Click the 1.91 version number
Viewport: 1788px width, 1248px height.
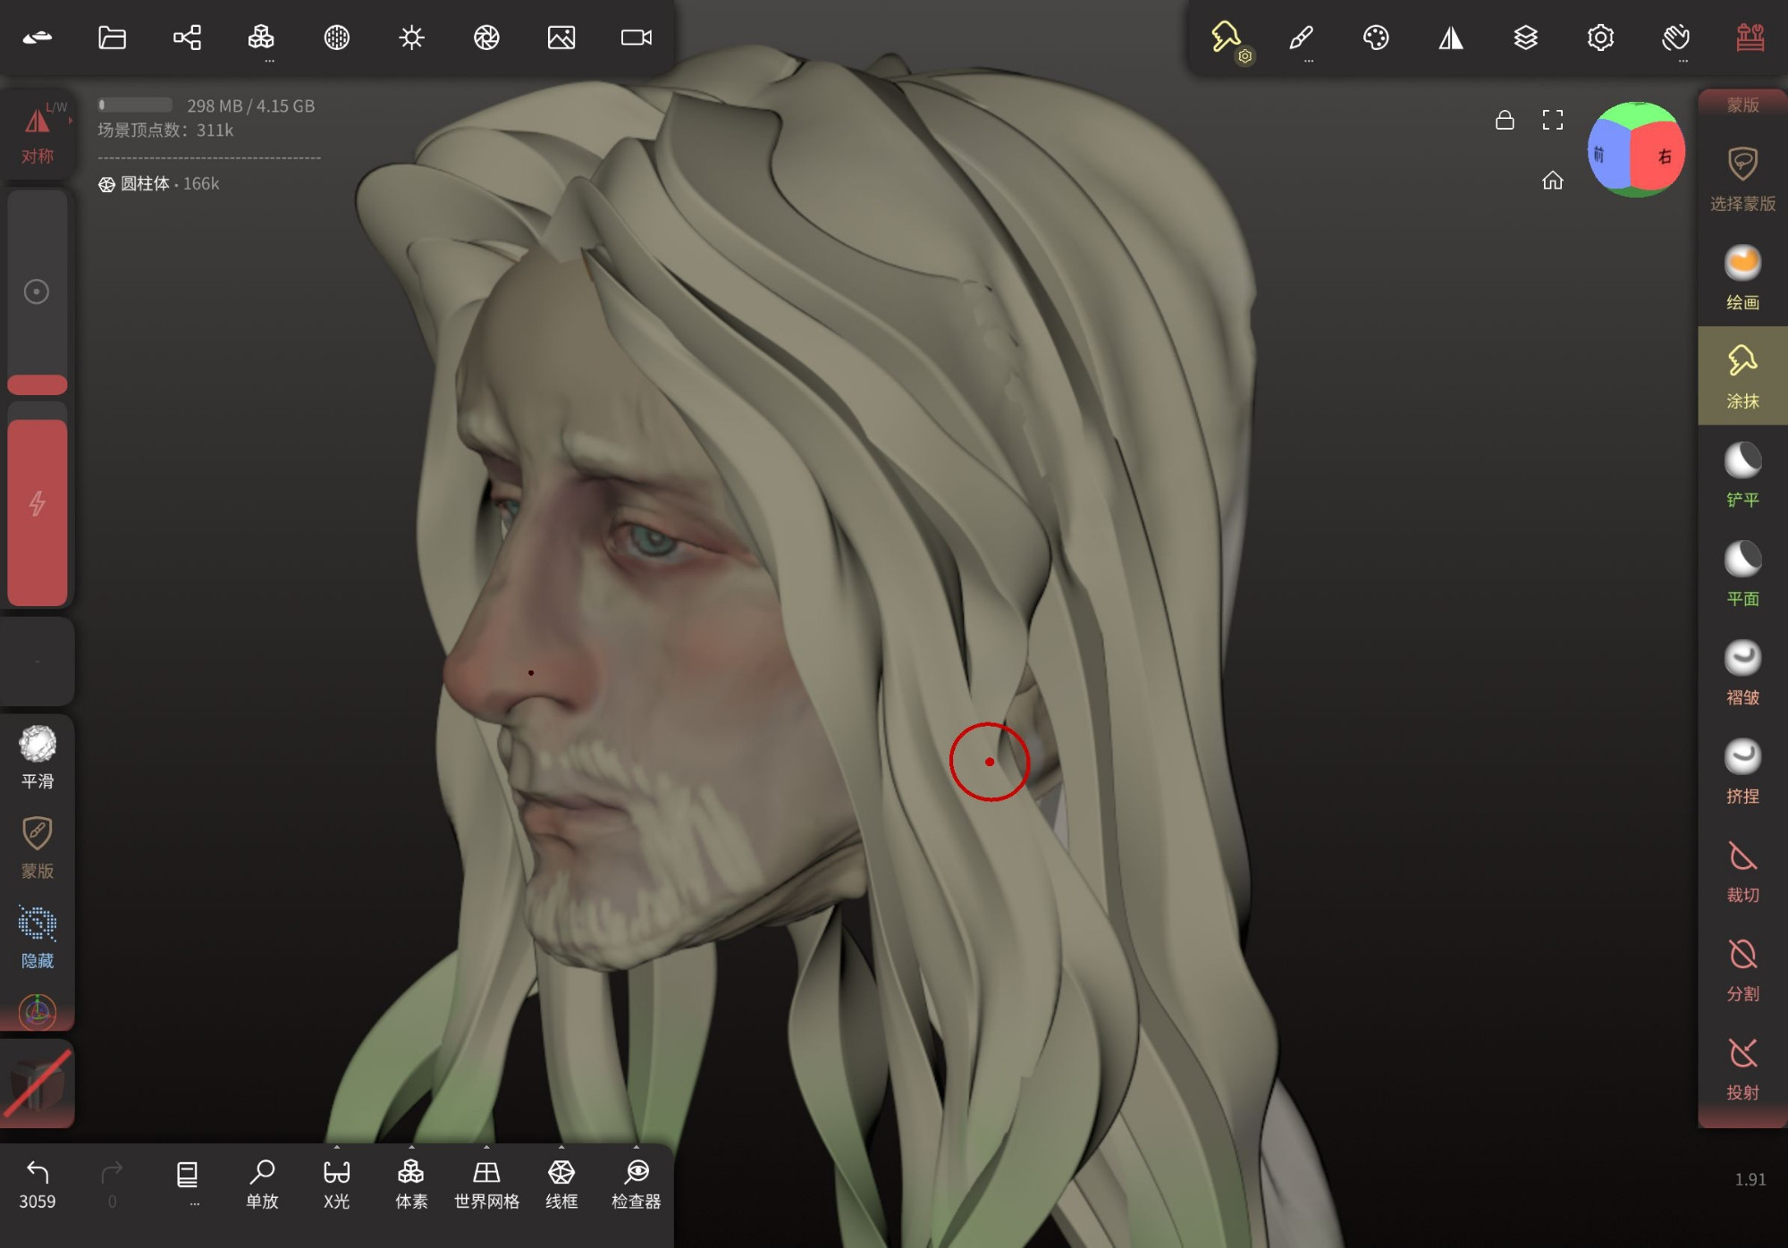(x=1750, y=1179)
